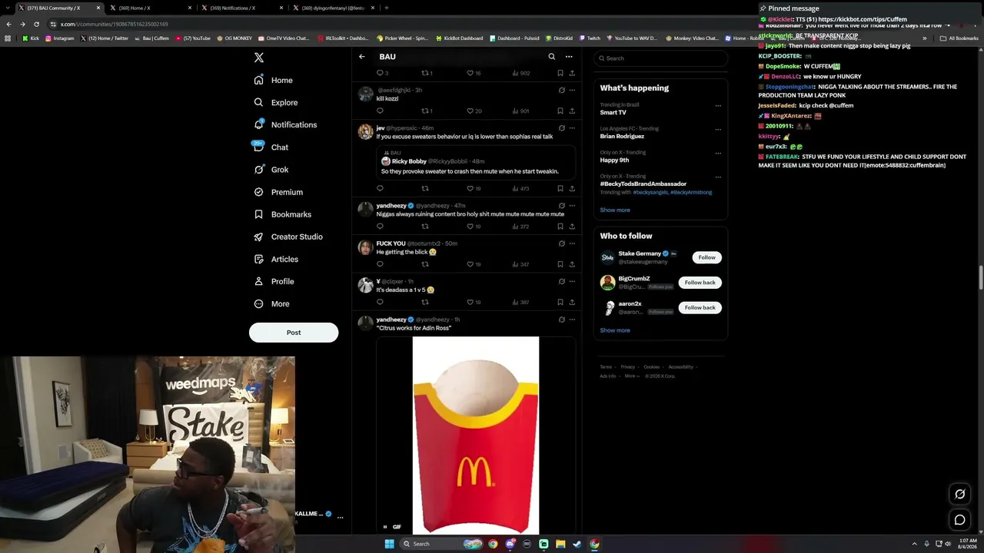Bookmark jev's post about sweaters behavior
This screenshot has width=984, height=553.
pyautogui.click(x=560, y=188)
